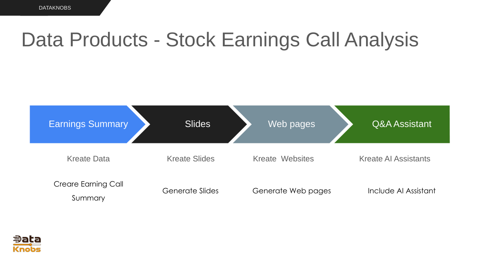Click the DATAKNOBS header tab
The height and width of the screenshot is (270, 480).
click(55, 8)
